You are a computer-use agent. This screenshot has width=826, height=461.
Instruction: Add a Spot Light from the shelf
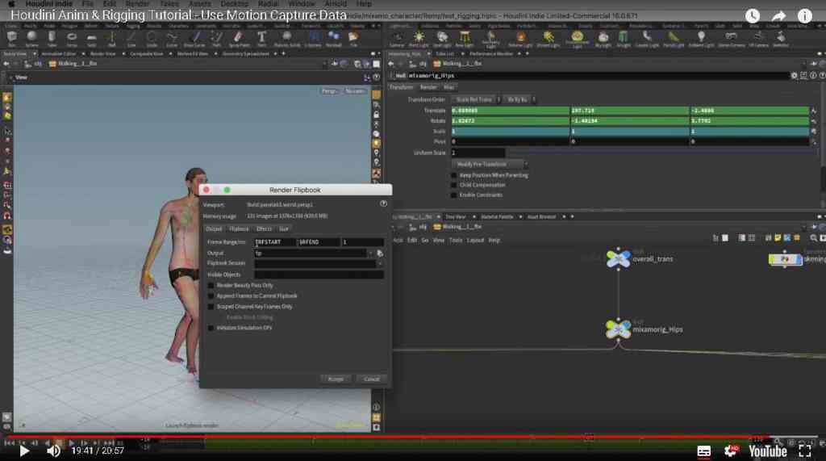(x=442, y=38)
